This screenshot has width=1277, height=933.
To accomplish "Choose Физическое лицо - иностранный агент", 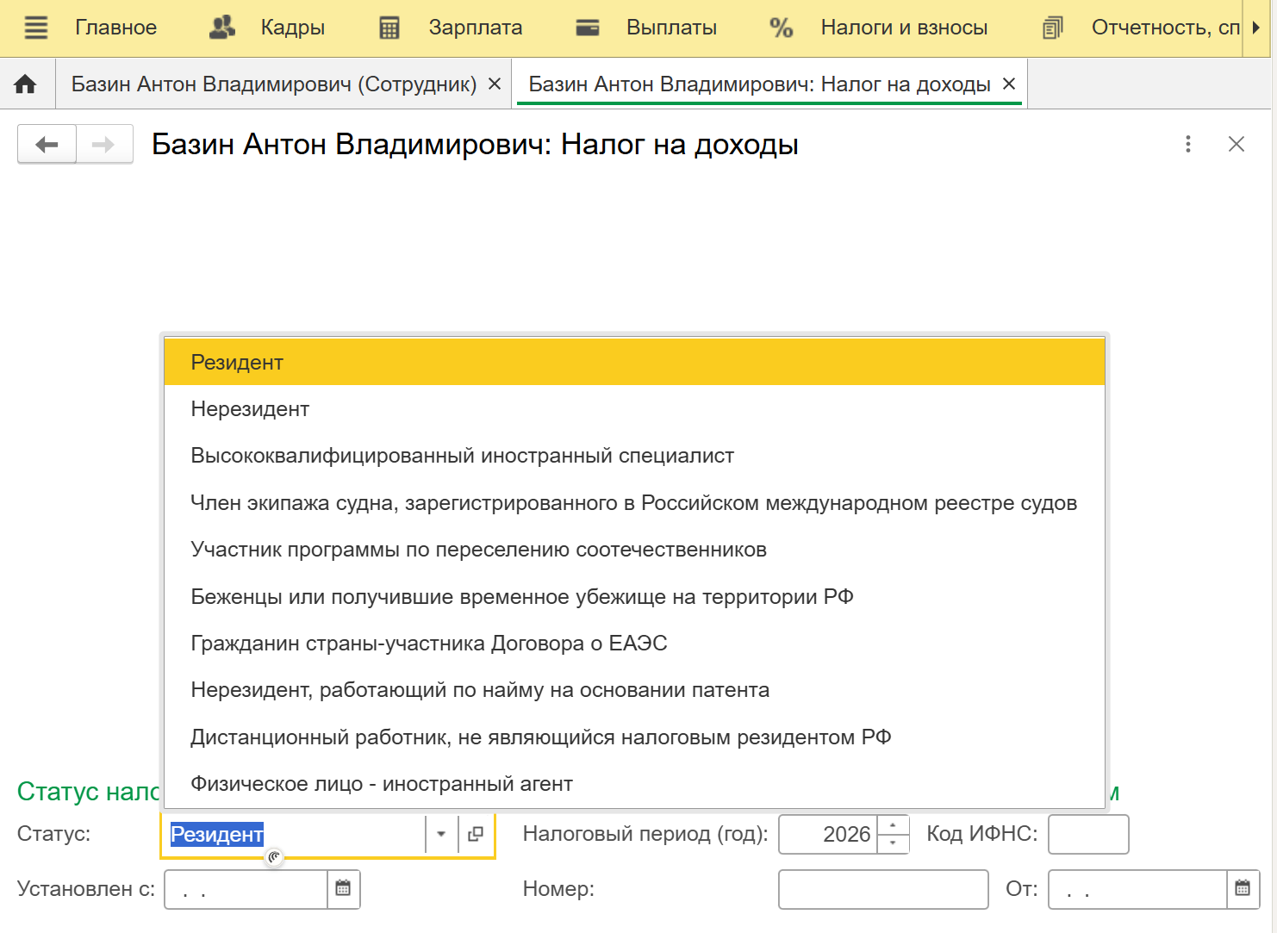I will tap(634, 784).
